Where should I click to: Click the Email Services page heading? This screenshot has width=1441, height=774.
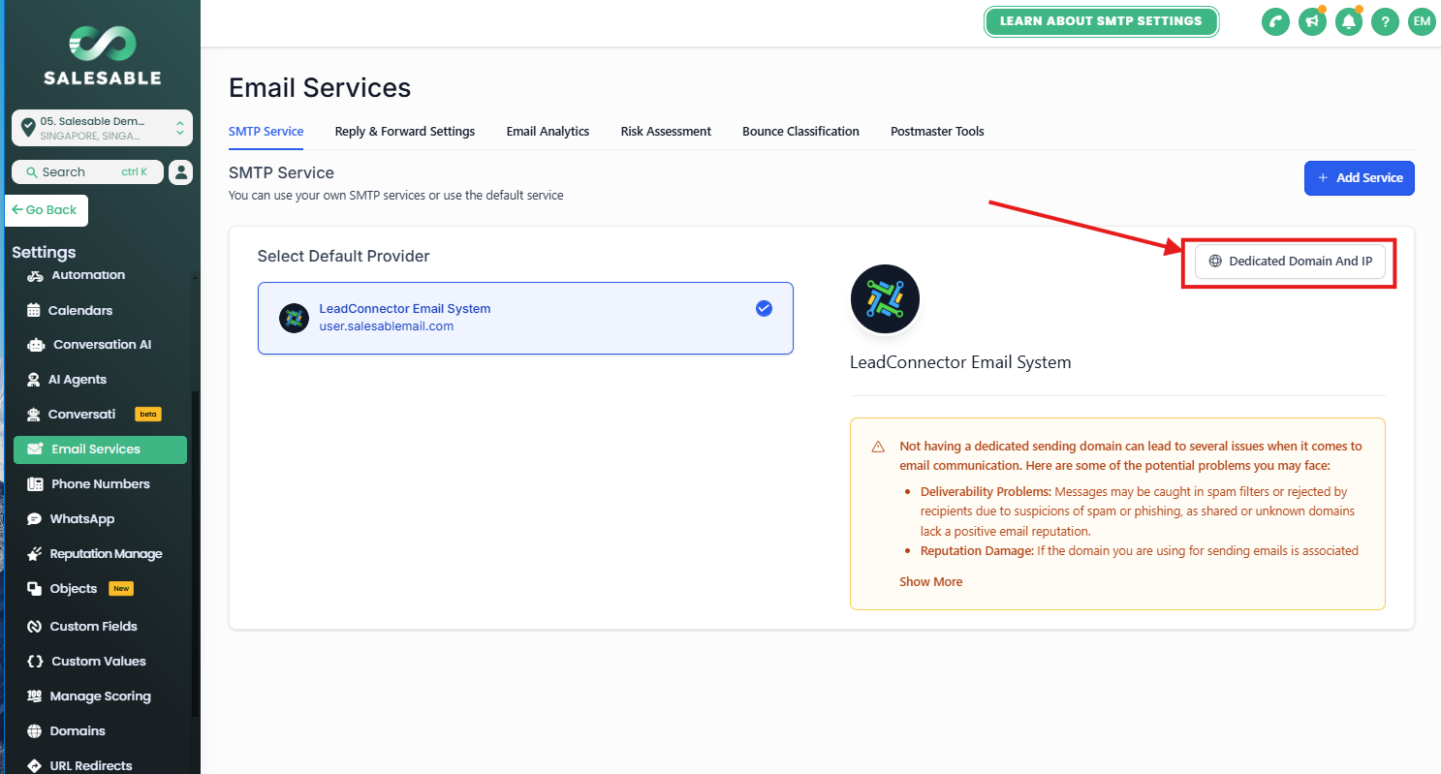(x=320, y=88)
